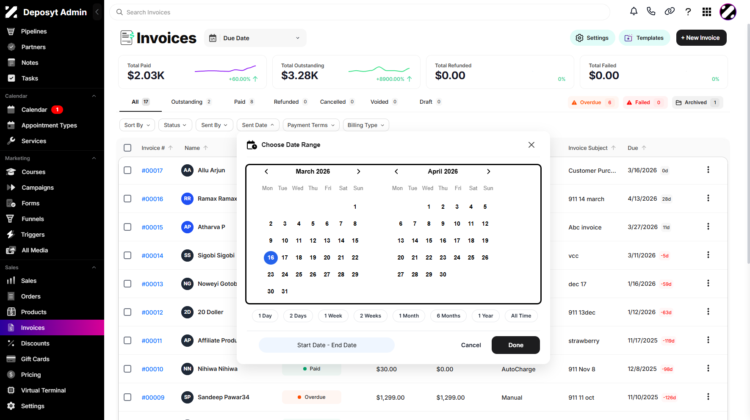750x420 pixels.
Task: Open the Sort By filter dropdown
Action: (137, 125)
